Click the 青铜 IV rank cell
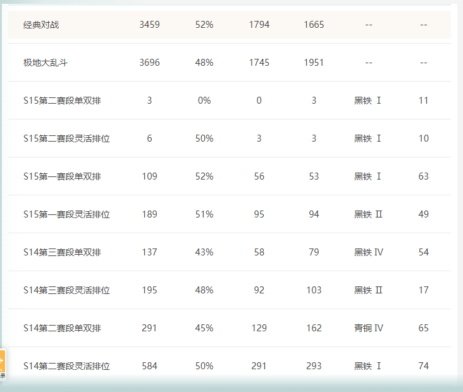This screenshot has width=463, height=392. 369,328
